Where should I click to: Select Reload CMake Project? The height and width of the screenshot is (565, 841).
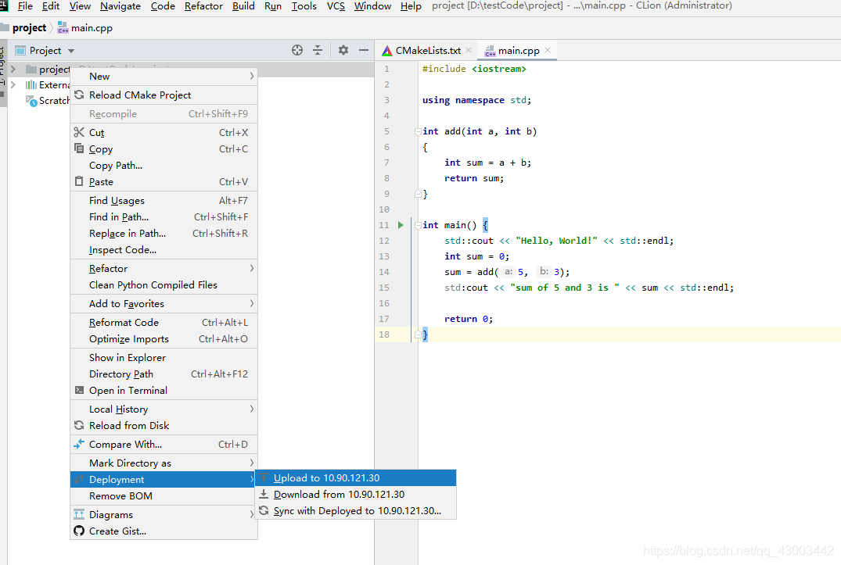tap(164, 95)
